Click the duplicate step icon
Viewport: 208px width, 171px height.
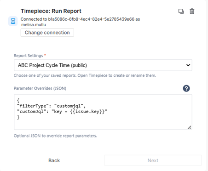(x=181, y=11)
